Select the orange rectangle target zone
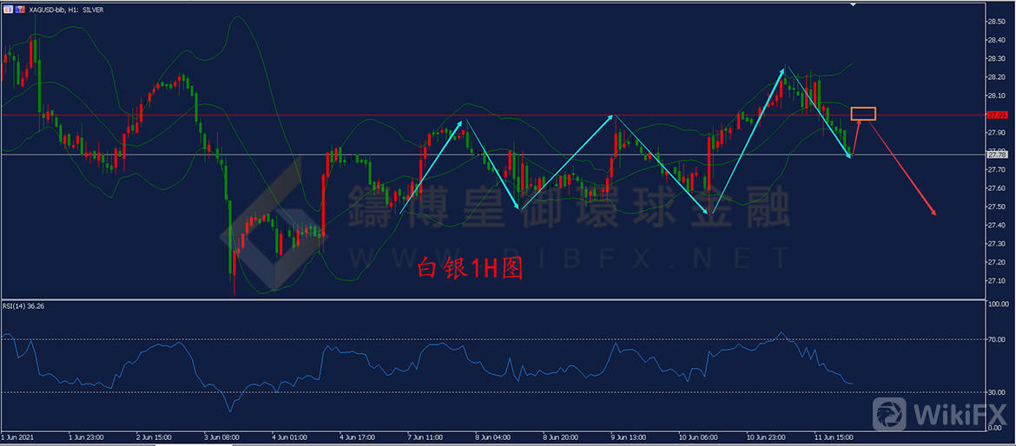This screenshot has height=446, width=1016. (863, 114)
